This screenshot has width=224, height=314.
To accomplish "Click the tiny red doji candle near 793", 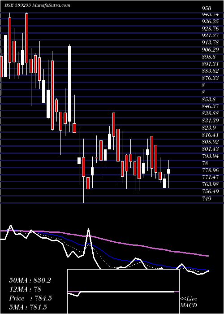I will click(97, 158).
